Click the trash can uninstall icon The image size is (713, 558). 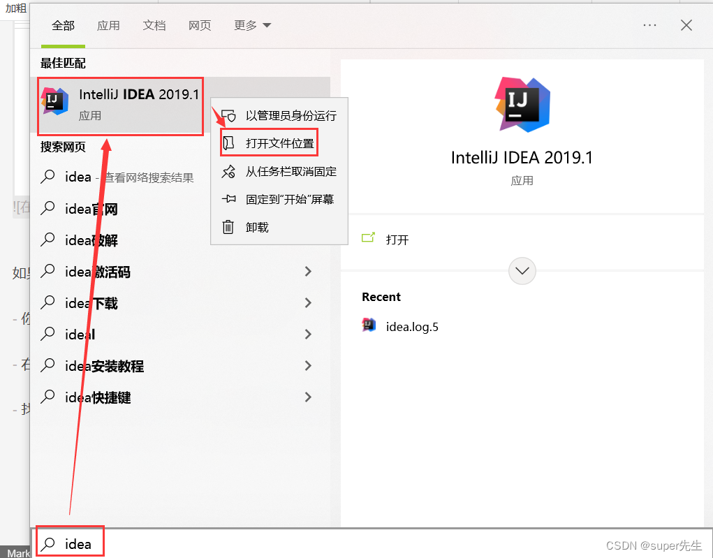pos(228,226)
